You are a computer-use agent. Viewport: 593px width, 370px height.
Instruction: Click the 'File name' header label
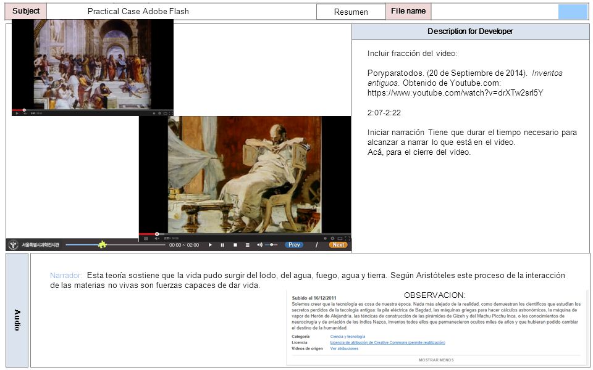[408, 11]
